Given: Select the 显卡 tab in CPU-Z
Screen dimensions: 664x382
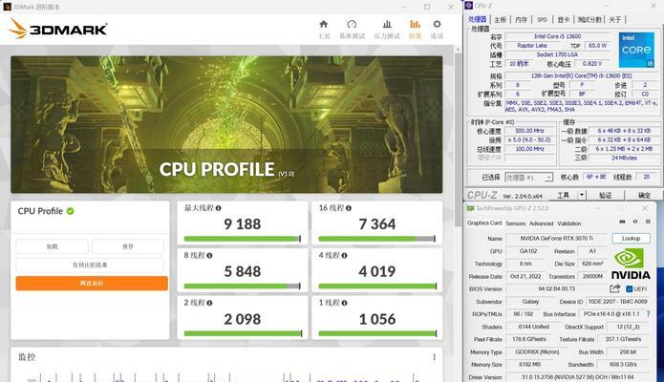Looking at the screenshot, I should tap(564, 19).
